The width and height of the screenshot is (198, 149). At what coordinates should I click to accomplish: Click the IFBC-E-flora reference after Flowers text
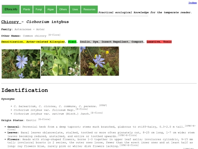pyautogui.click(x=129, y=145)
